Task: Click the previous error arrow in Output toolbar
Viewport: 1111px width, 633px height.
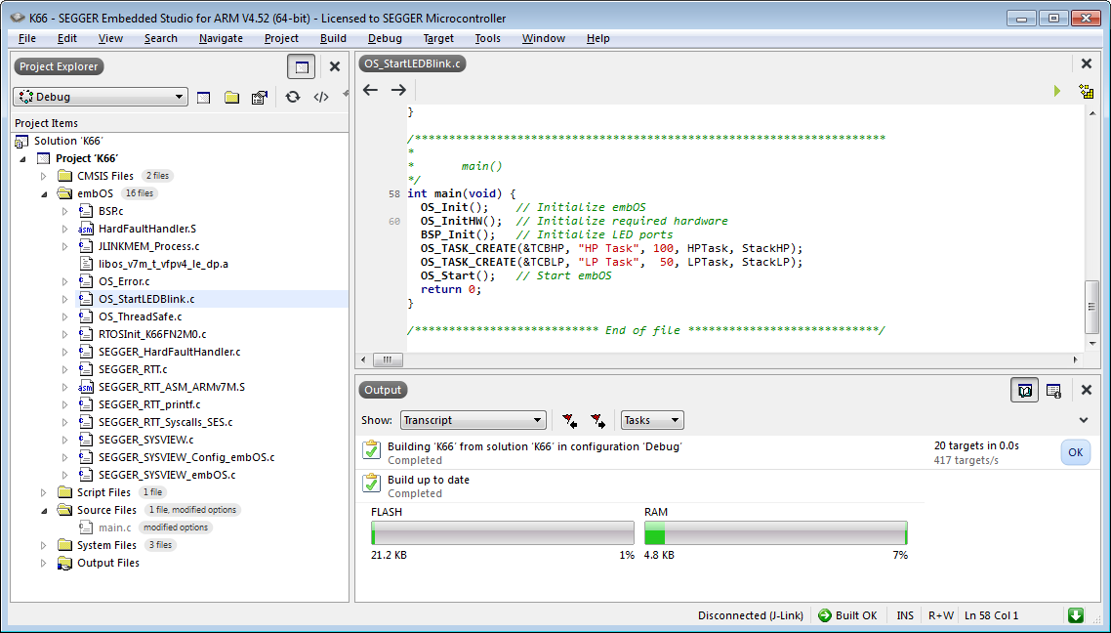Action: [569, 420]
